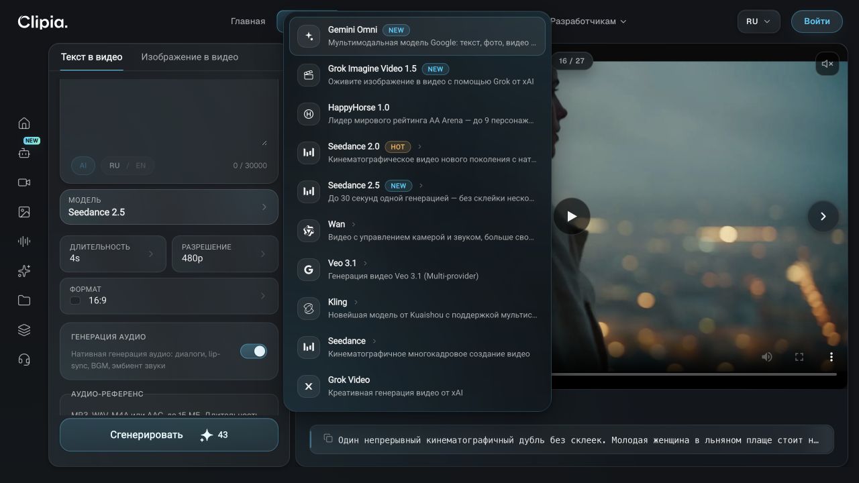Select Veo 3.1 from the model menu
This screenshot has width=859, height=483.
(x=417, y=270)
